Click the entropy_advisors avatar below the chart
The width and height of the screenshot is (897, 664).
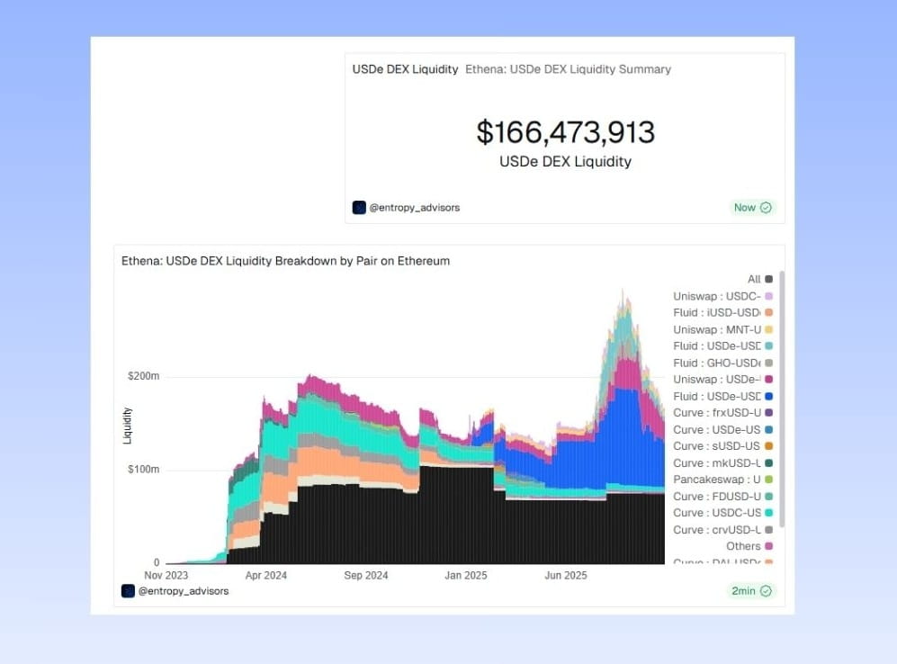pyautogui.click(x=128, y=591)
